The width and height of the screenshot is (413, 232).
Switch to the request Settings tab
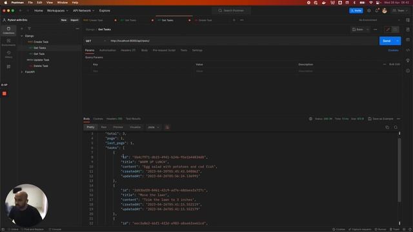(197, 50)
